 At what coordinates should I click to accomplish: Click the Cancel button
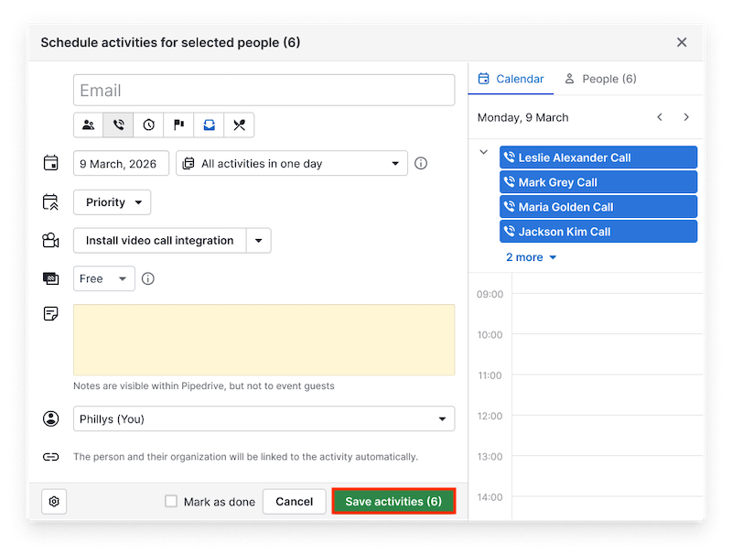(x=295, y=502)
